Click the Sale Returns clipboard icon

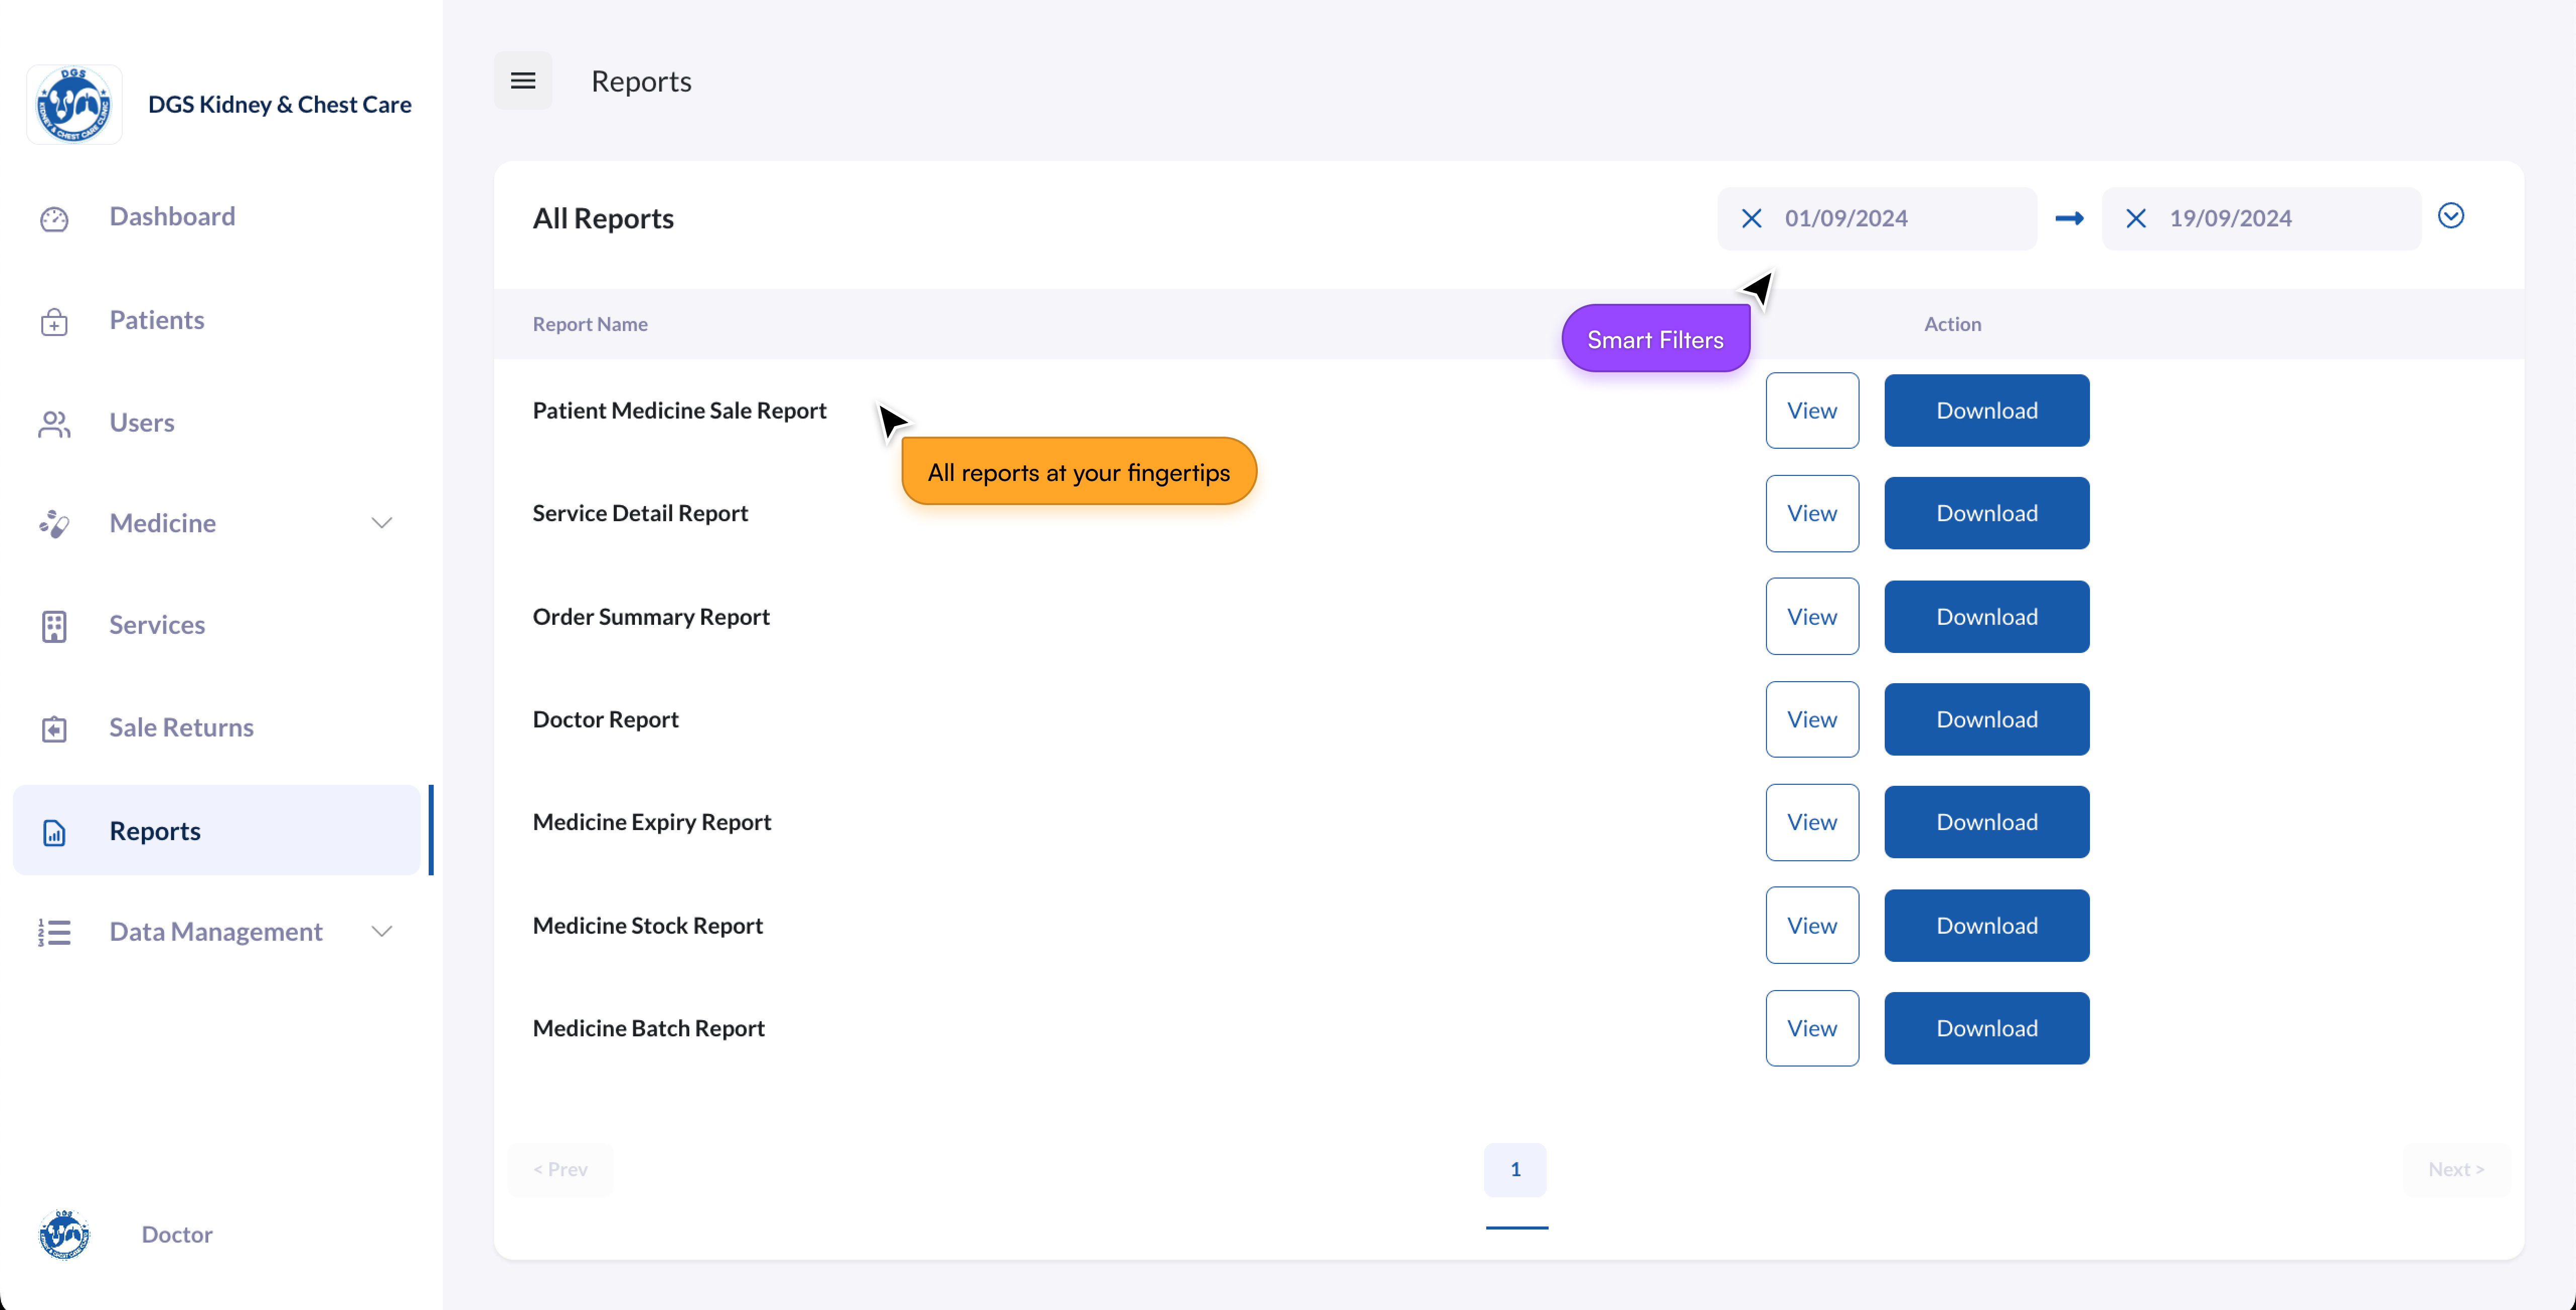tap(54, 729)
